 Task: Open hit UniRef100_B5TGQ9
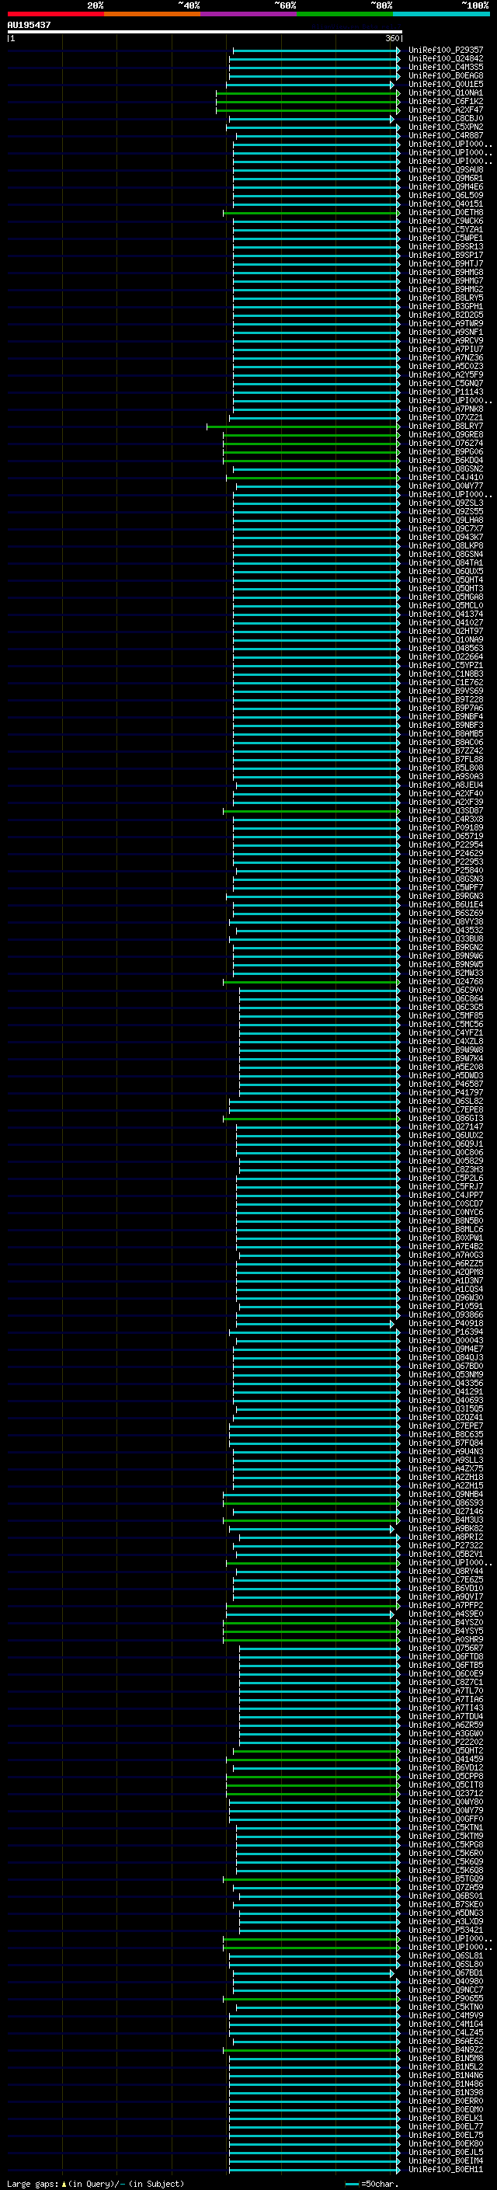[x=446, y=1878]
